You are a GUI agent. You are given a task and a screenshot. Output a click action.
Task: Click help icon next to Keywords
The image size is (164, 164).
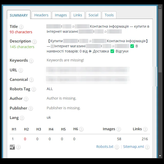click(x=31, y=61)
